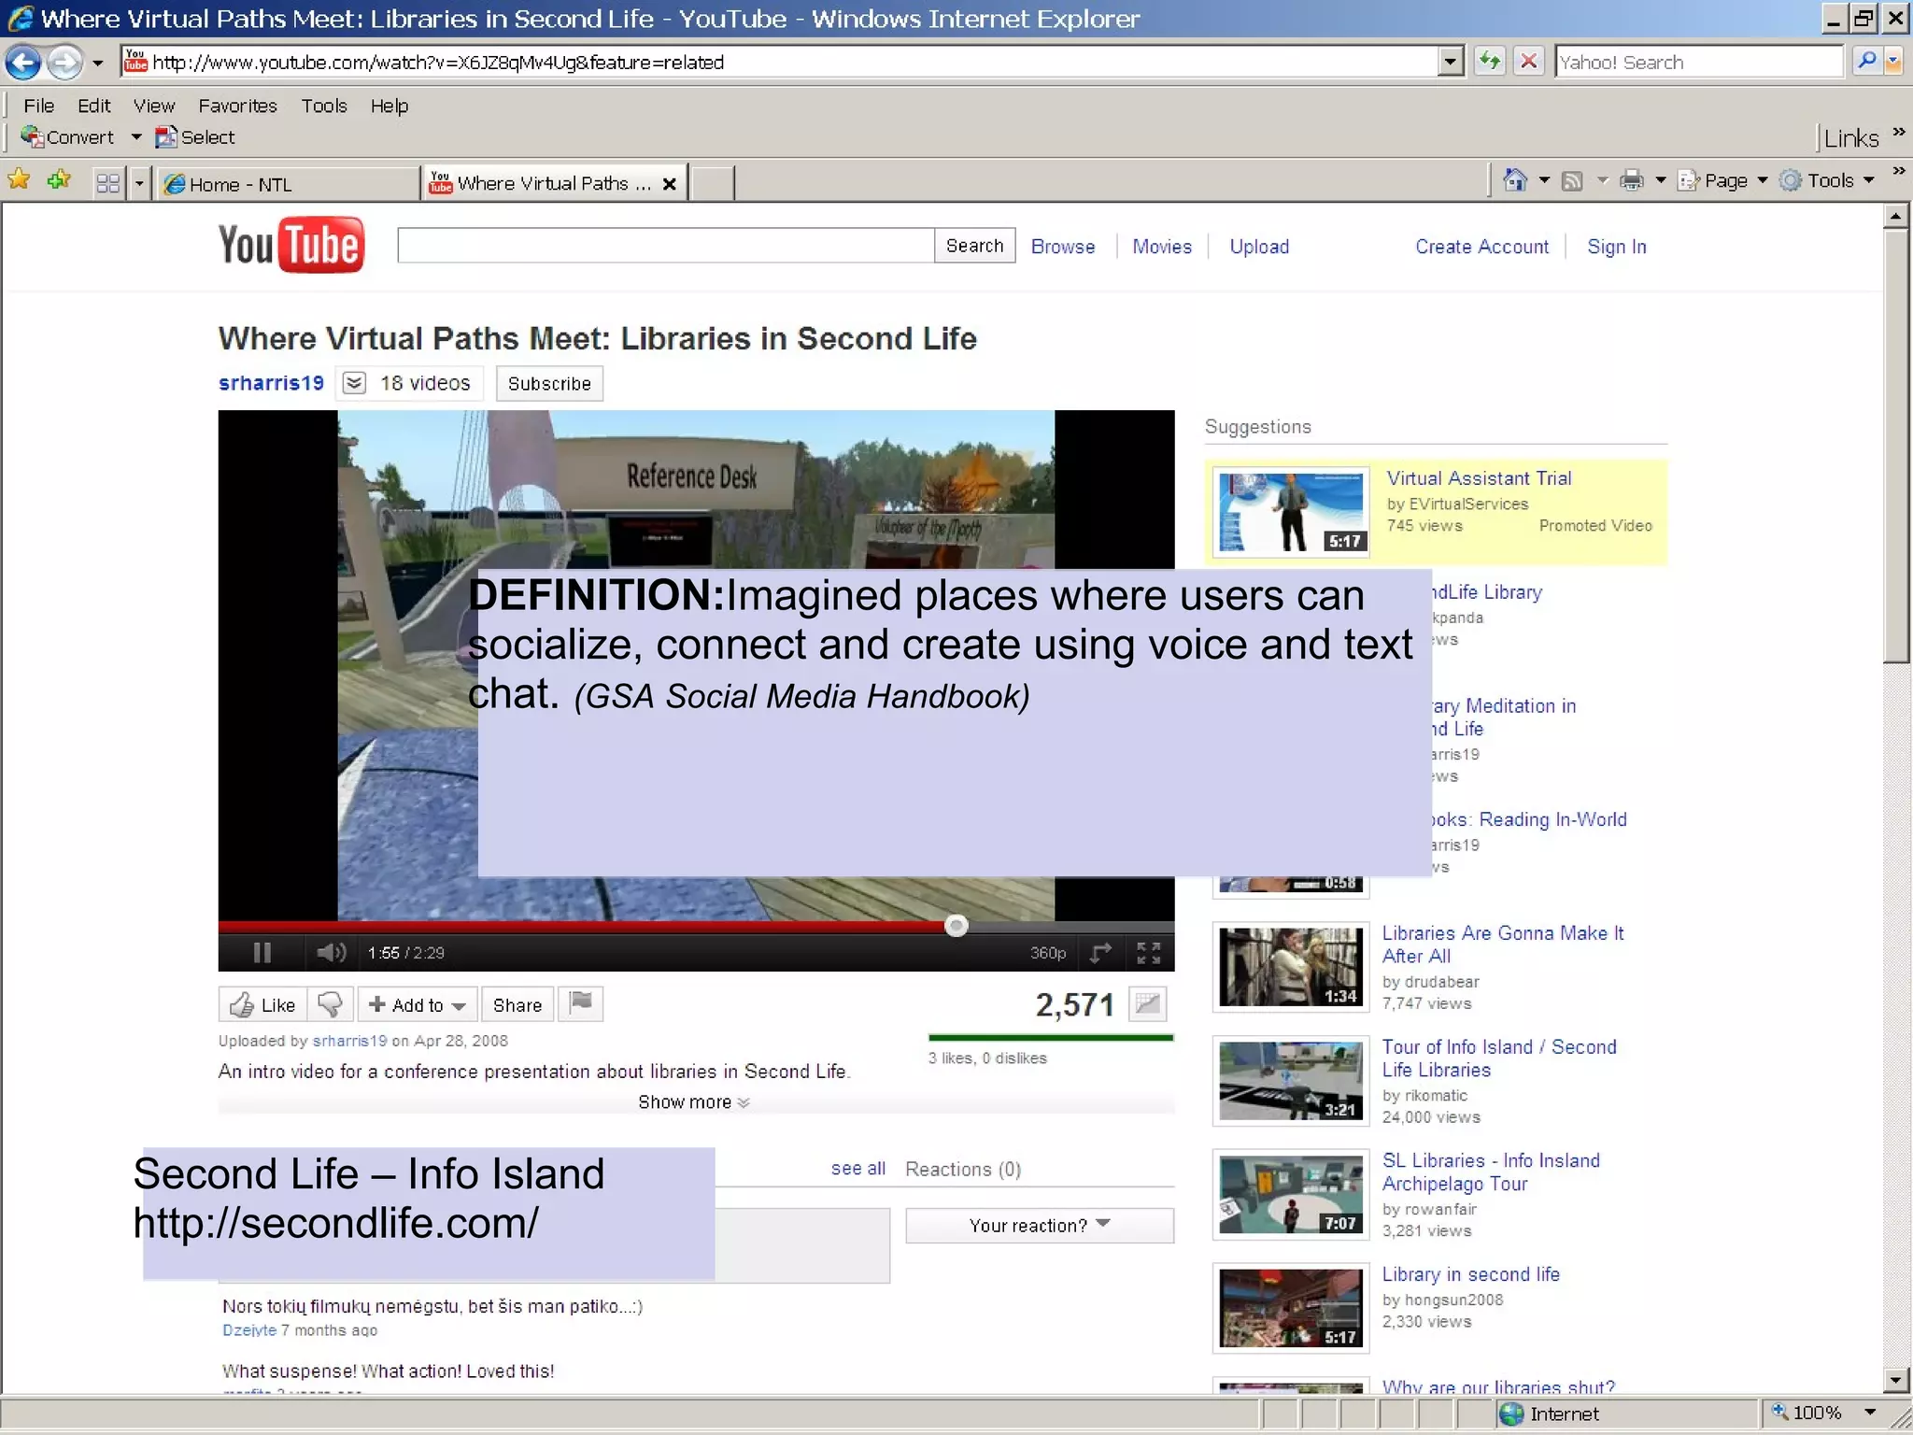Expand video player size icon
The image size is (1913, 1435).
click(x=1101, y=952)
